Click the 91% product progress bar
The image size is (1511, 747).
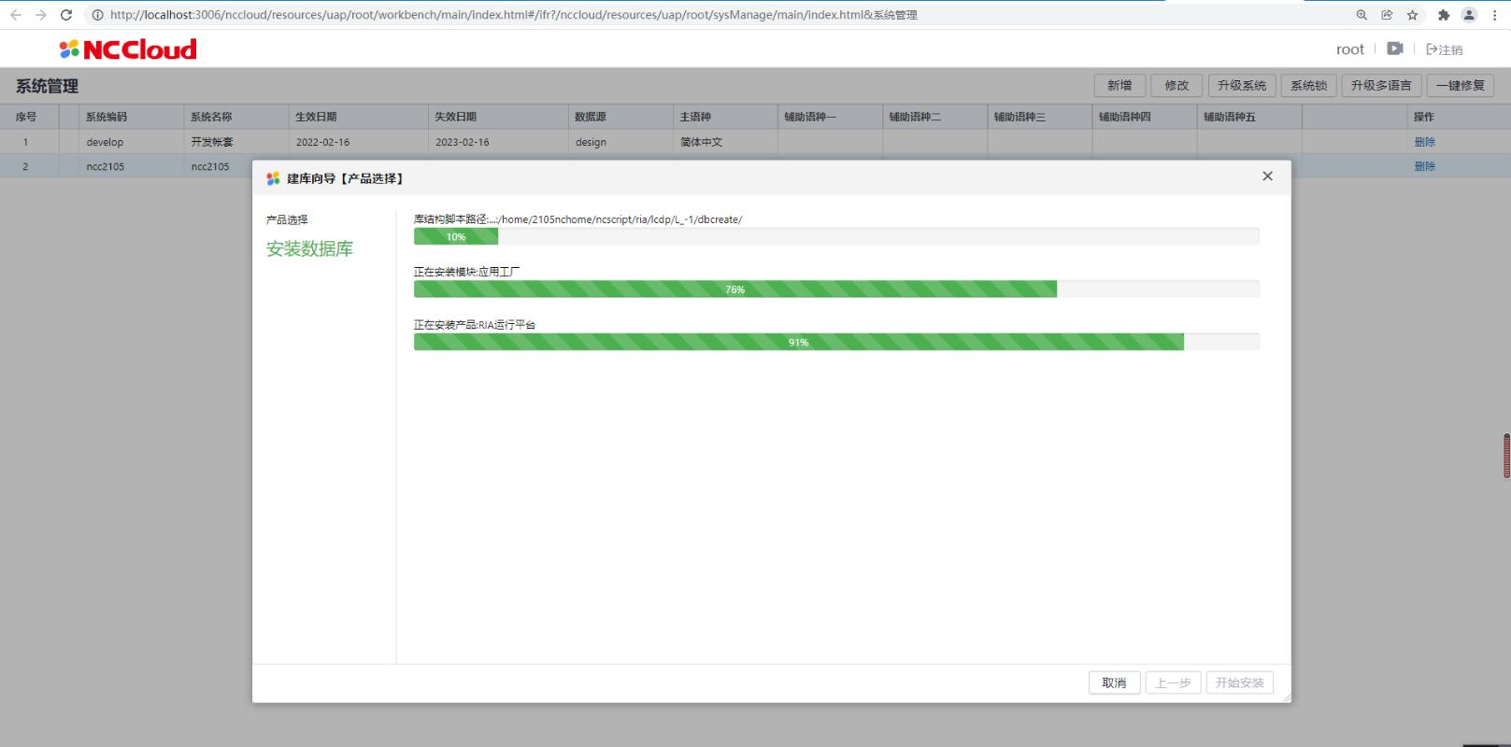pos(836,342)
